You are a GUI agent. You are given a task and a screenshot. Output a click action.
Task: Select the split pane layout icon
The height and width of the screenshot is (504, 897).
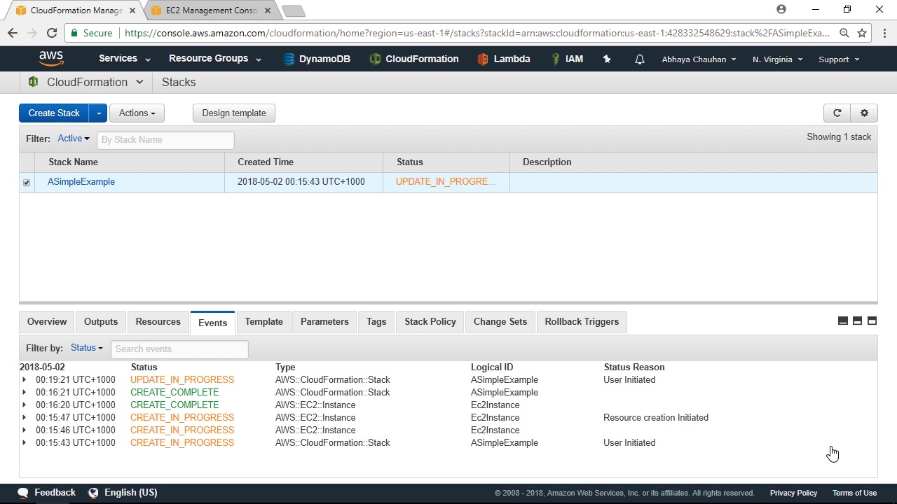(x=857, y=321)
